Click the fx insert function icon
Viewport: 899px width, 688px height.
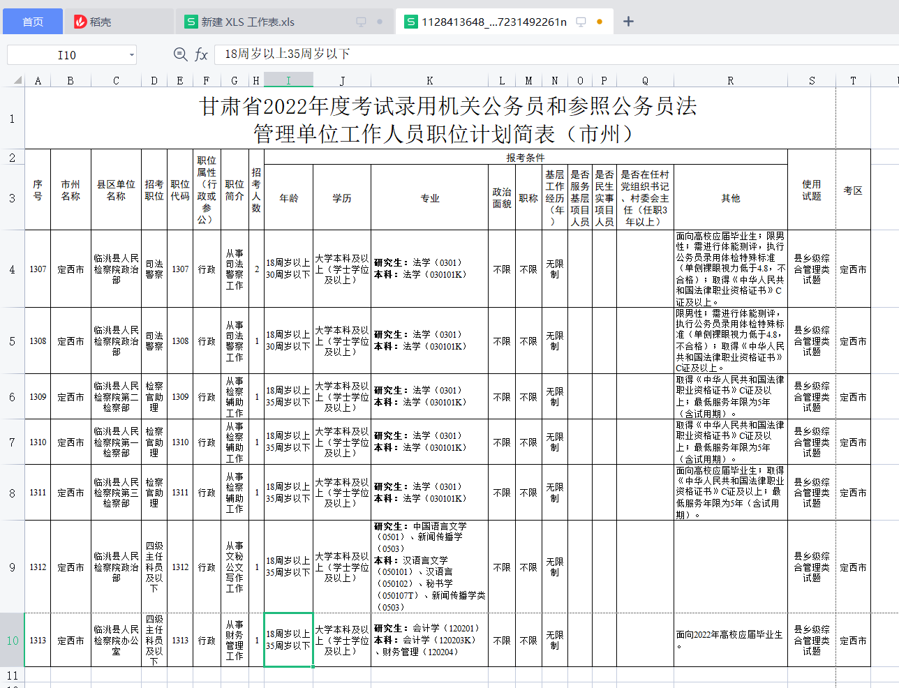pyautogui.click(x=201, y=54)
